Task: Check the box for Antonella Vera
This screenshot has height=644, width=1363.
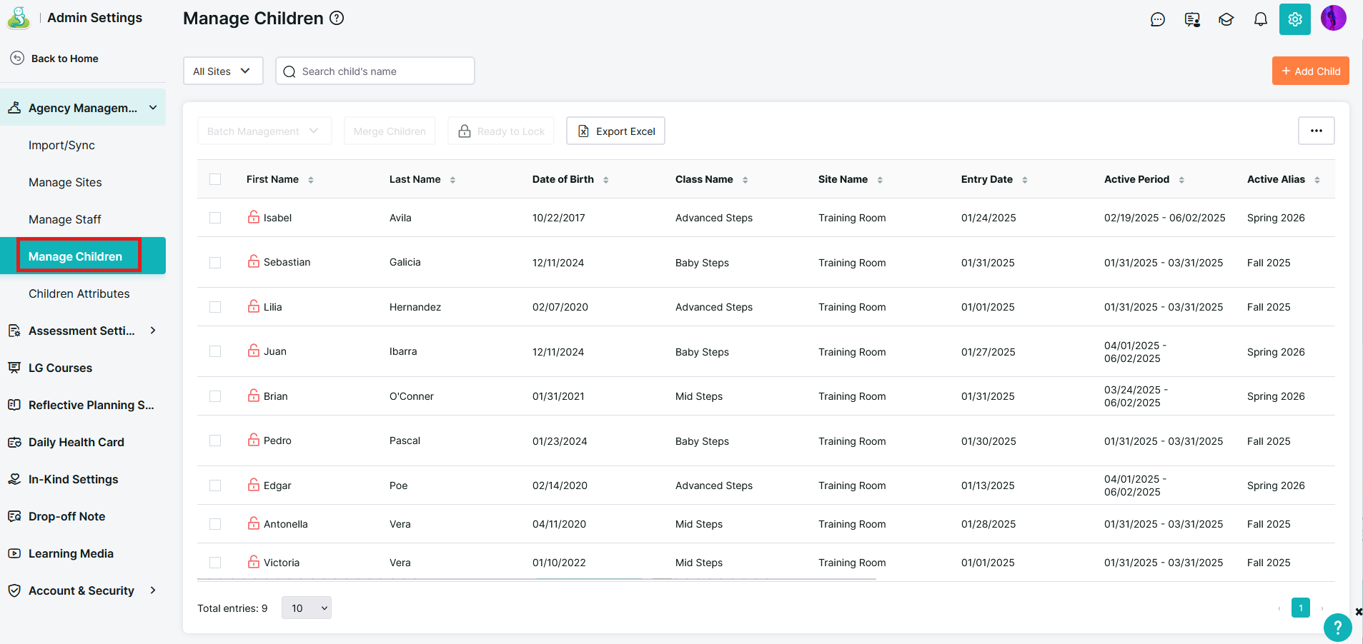Action: pyautogui.click(x=215, y=524)
